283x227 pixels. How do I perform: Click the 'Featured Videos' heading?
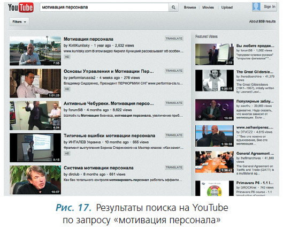(x=206, y=36)
